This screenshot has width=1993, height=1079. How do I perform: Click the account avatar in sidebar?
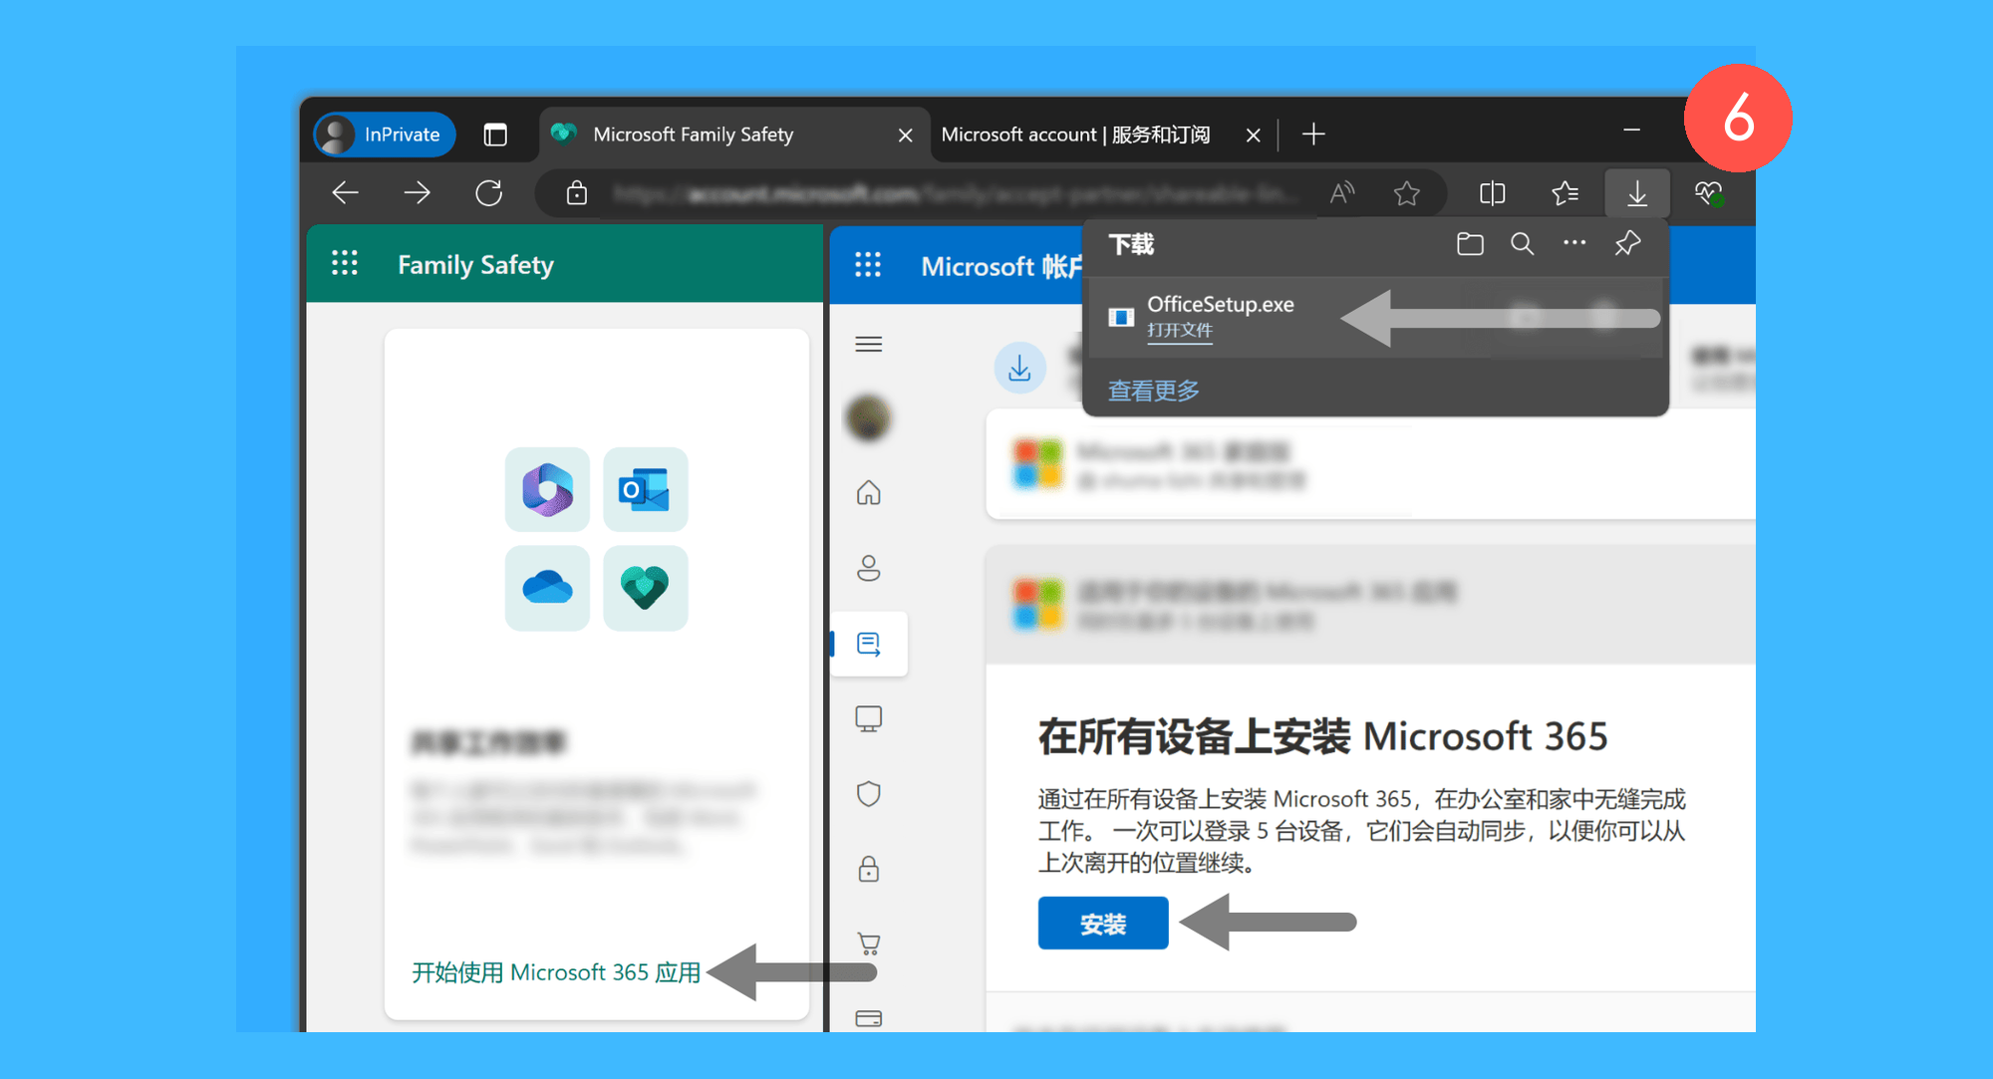869,418
